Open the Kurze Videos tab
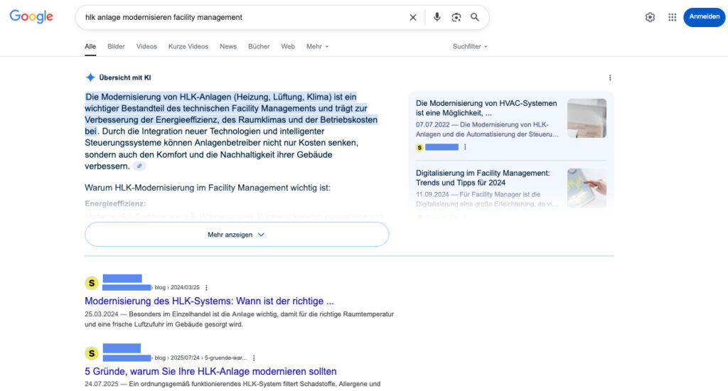Image resolution: width=728 pixels, height=391 pixels. (x=188, y=46)
